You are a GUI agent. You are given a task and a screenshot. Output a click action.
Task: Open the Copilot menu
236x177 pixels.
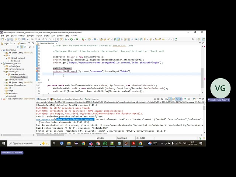(74, 36)
